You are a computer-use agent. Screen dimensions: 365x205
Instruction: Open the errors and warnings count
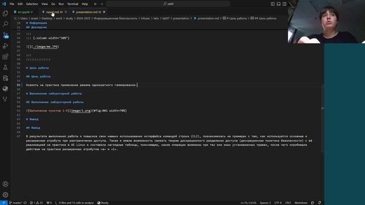36,203
